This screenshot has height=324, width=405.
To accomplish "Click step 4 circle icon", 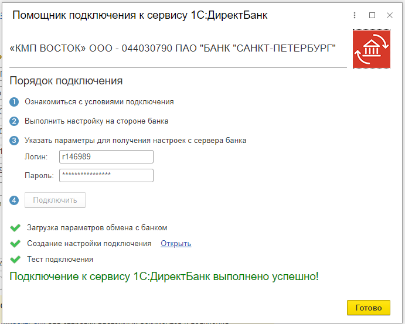I will pos(14,200).
